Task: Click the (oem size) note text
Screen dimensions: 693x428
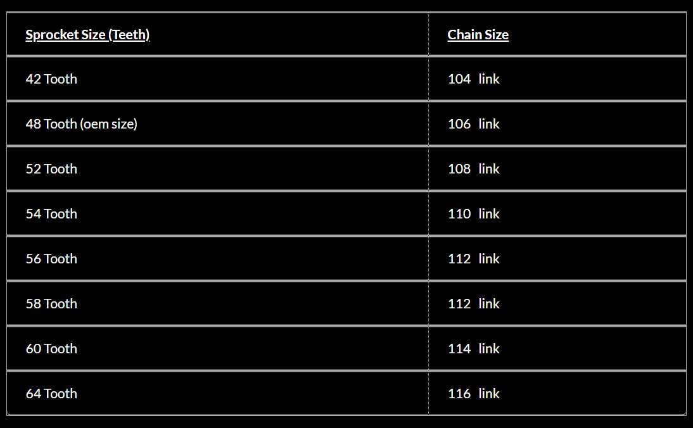Action: pyautogui.click(x=109, y=124)
